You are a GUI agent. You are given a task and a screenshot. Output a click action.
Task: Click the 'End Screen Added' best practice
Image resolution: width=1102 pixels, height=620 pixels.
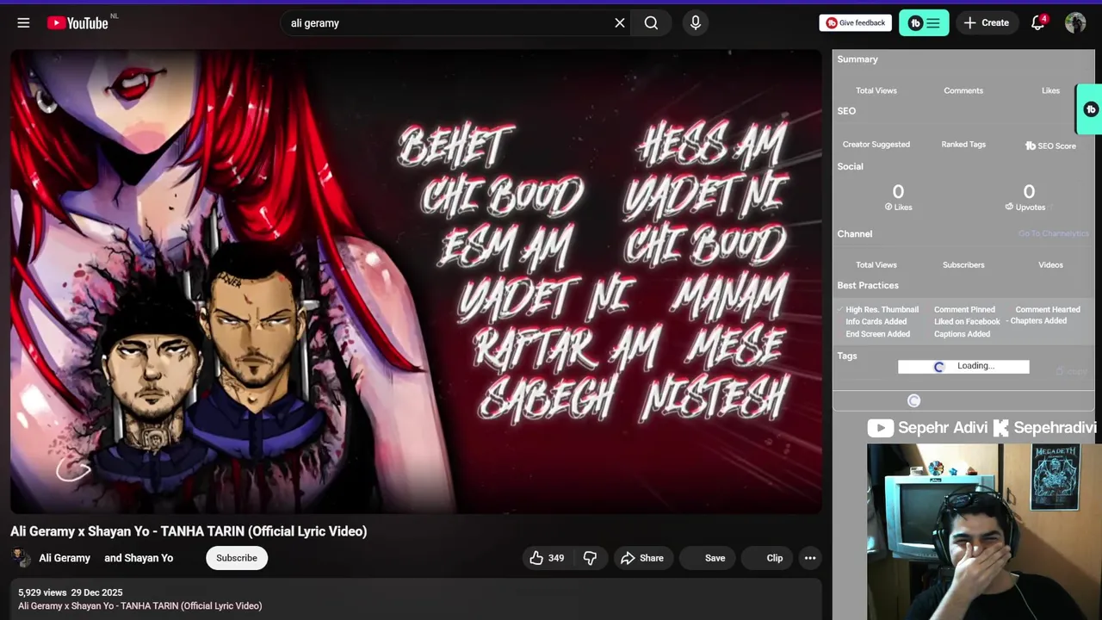tap(877, 334)
